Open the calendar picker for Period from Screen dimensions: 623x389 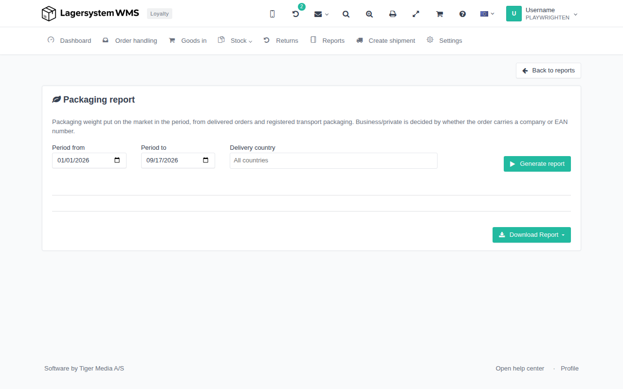(117, 160)
